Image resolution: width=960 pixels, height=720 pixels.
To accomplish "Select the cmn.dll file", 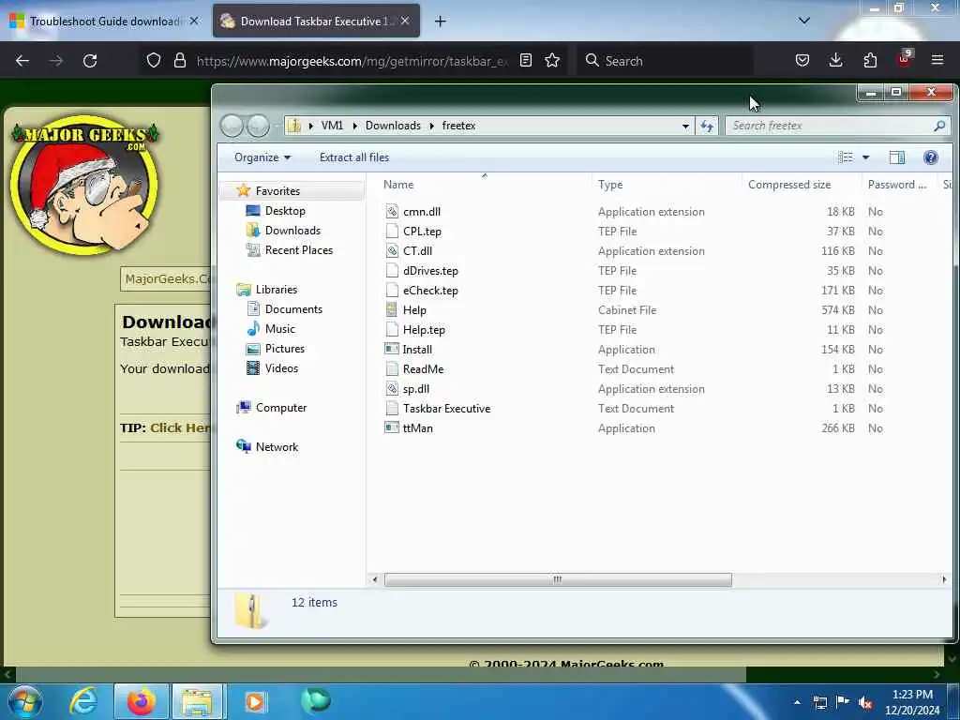I will (421, 212).
